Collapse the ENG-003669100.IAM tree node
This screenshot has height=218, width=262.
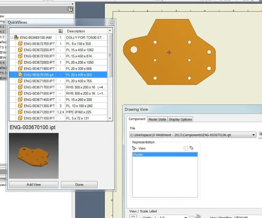pos(12,37)
